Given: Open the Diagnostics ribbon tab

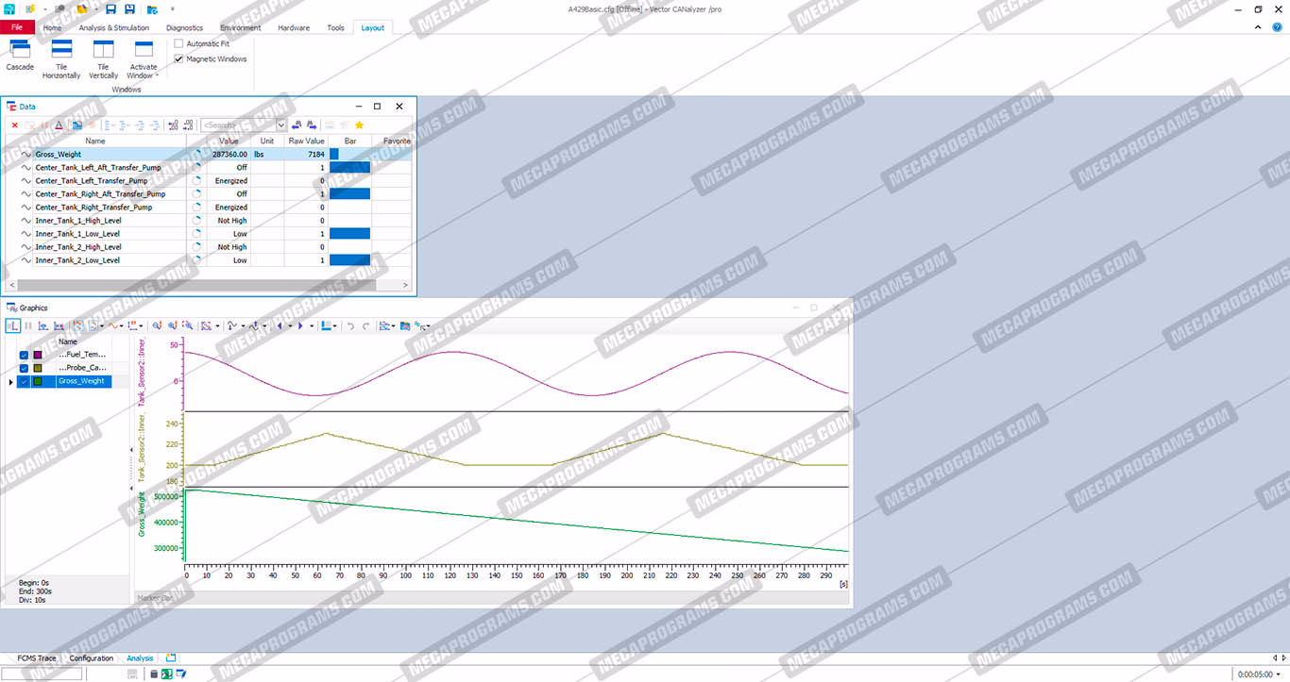Looking at the screenshot, I should point(184,27).
